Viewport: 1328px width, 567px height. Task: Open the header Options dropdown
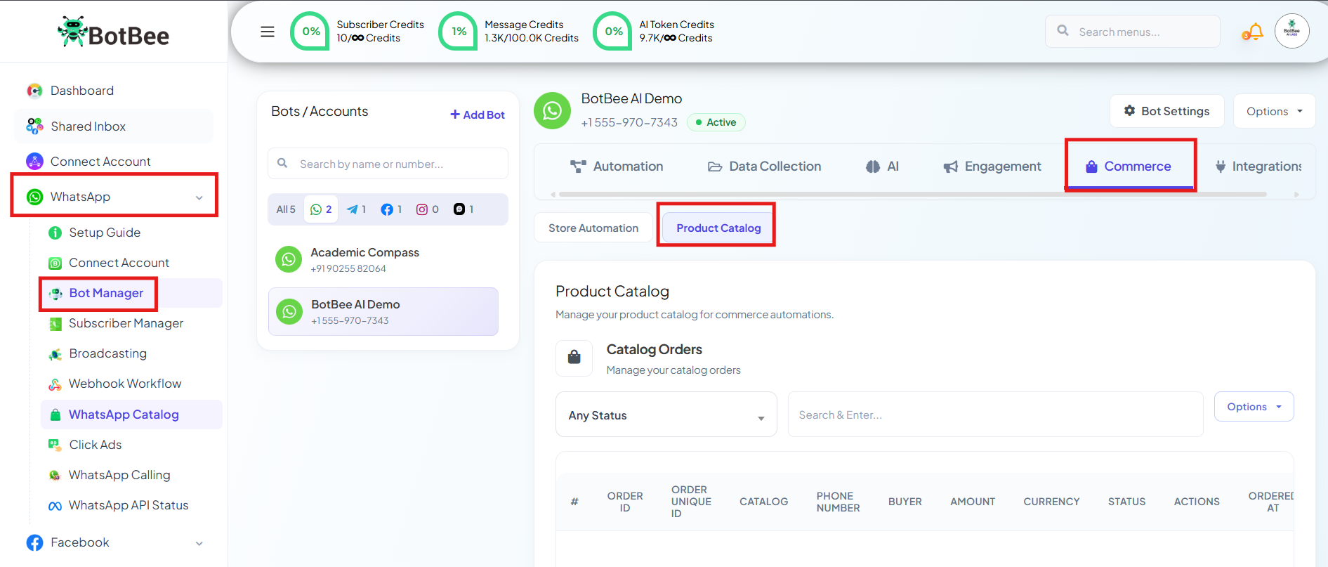coord(1274,111)
